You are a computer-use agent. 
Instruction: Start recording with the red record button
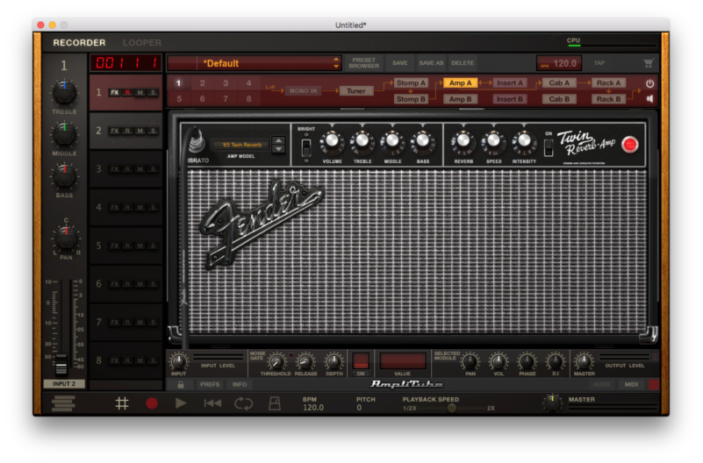[x=152, y=403]
